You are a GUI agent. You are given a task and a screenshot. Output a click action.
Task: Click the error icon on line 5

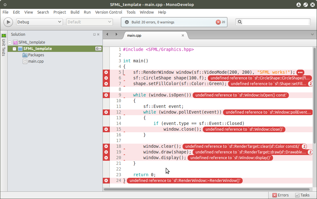(x=106, y=72)
